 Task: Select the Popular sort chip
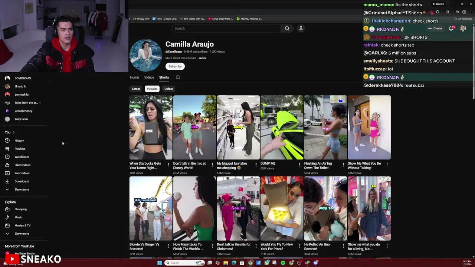coord(152,89)
